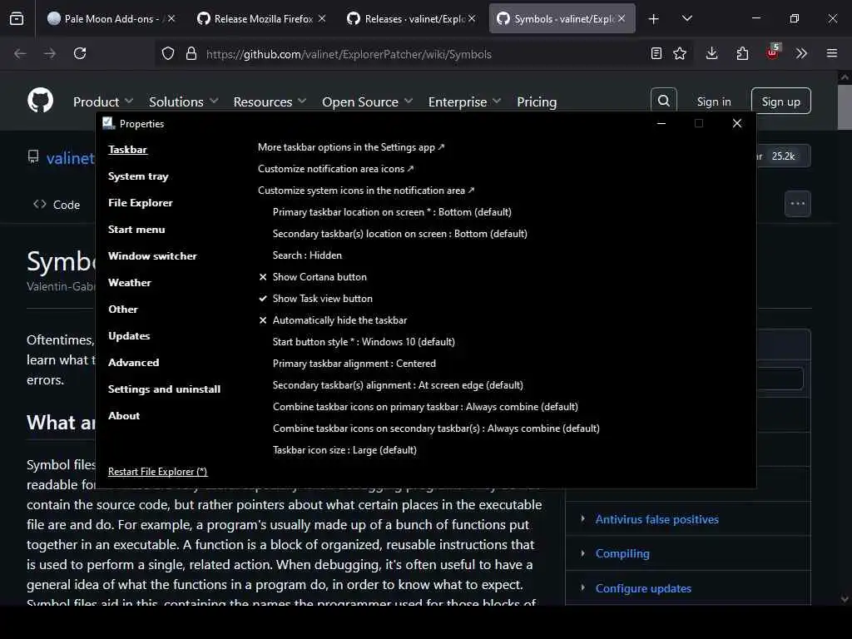This screenshot has height=639, width=852.
Task: Close the Pale Moon Add-ons tab
Action: 171,18
